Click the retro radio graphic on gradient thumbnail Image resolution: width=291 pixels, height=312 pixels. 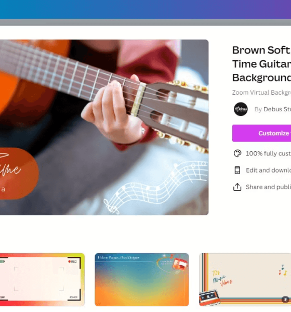(x=180, y=264)
